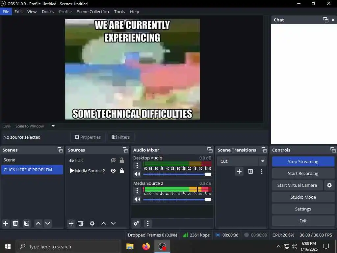Float the Sources dock

pos(125,150)
